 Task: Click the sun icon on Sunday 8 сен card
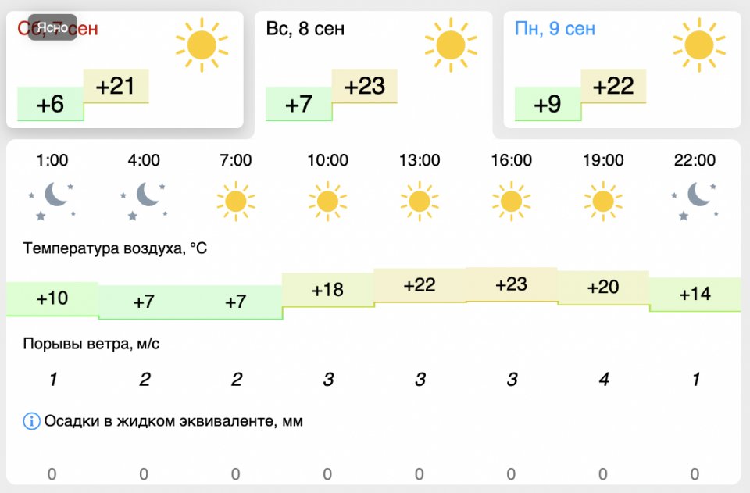(451, 45)
